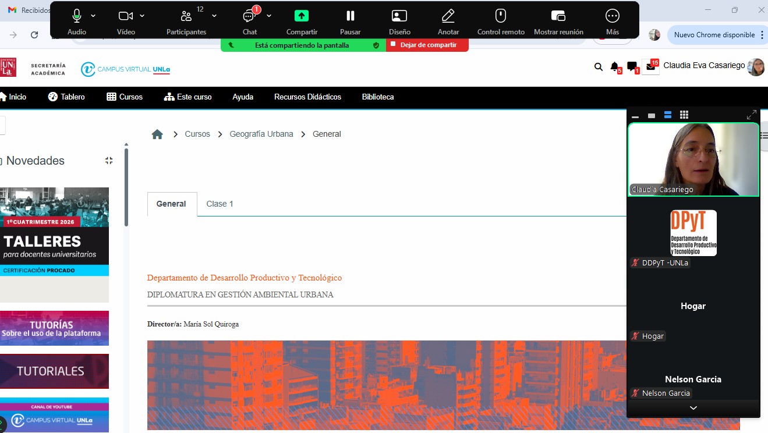Pause the screen share with Pausar
This screenshot has height=433, width=768.
tap(350, 16)
